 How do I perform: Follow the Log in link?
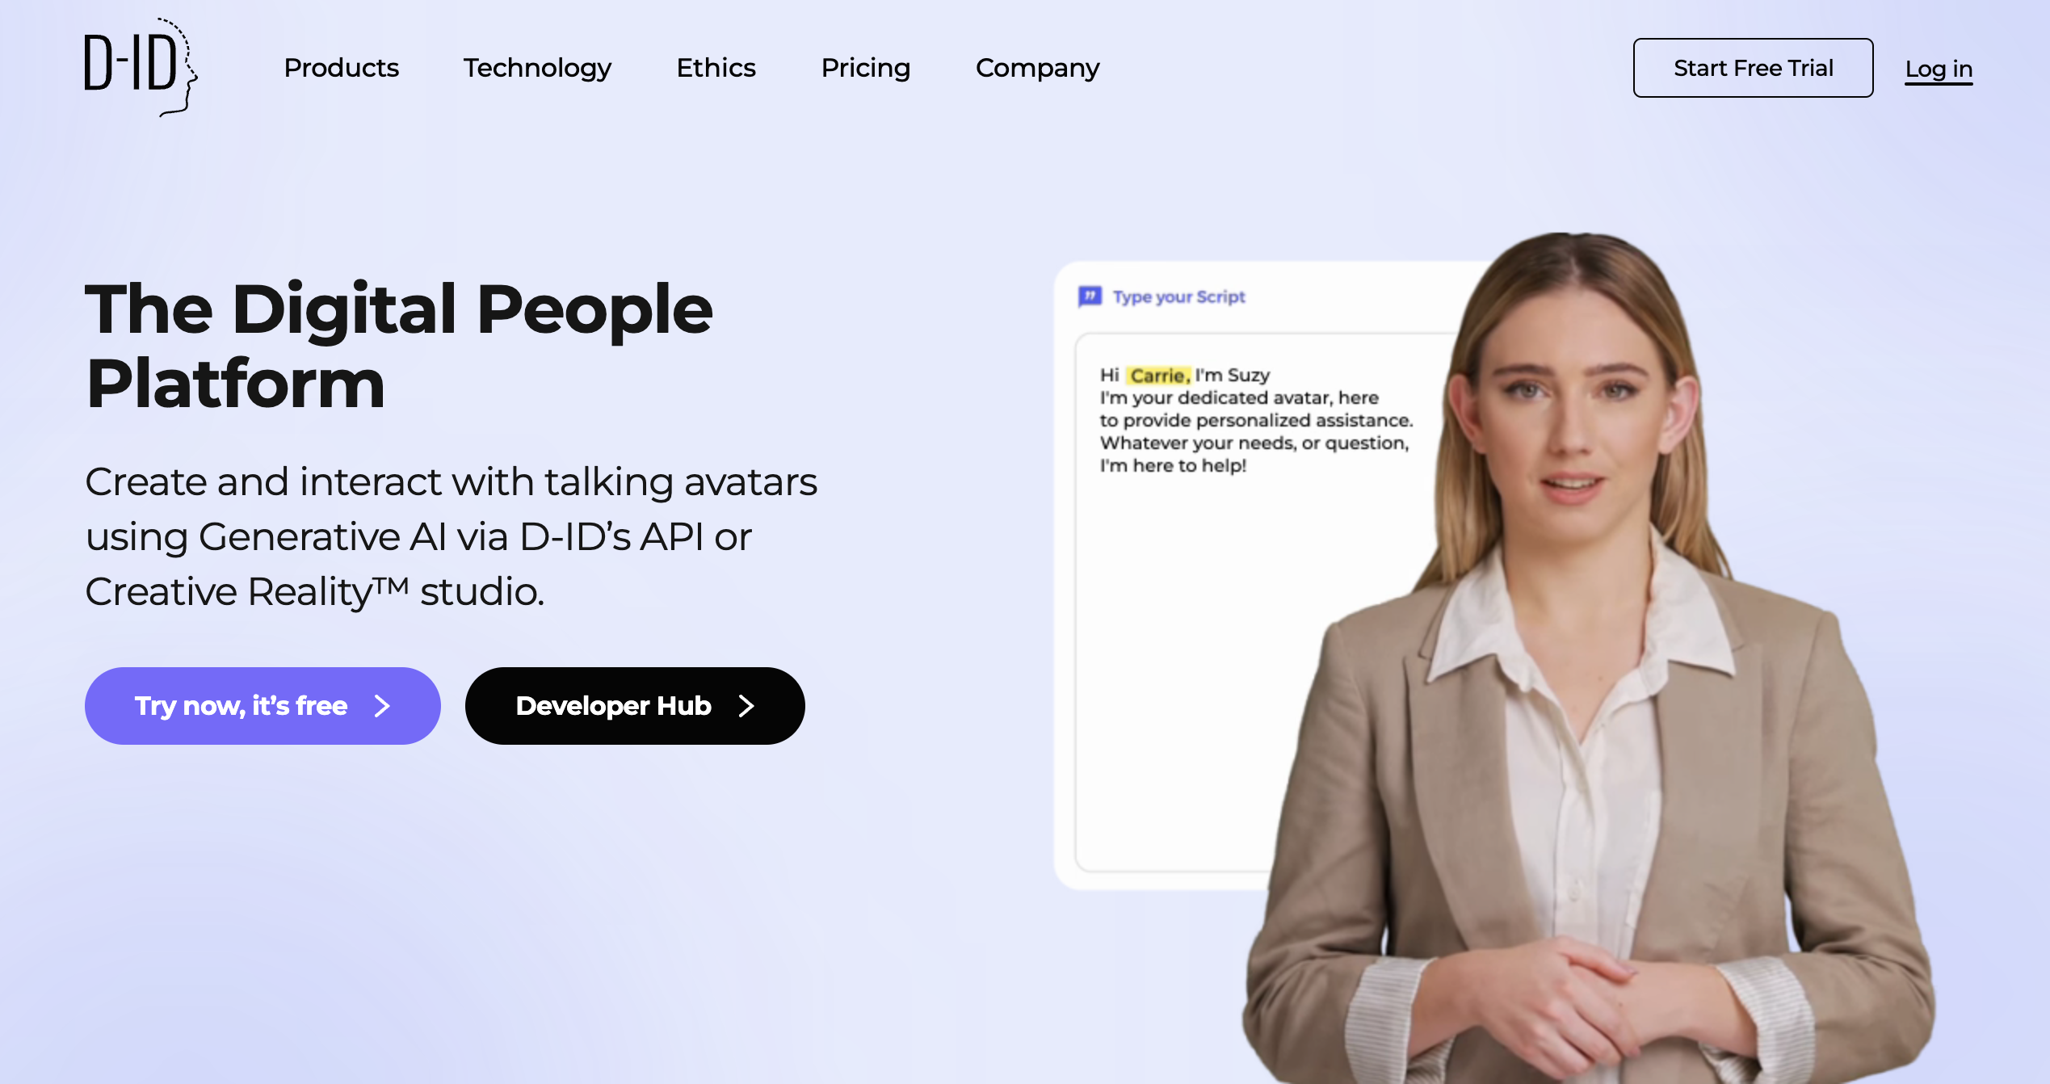coord(1939,69)
